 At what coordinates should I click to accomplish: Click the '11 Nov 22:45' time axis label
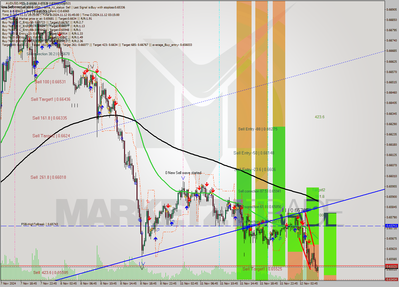point(288,284)
